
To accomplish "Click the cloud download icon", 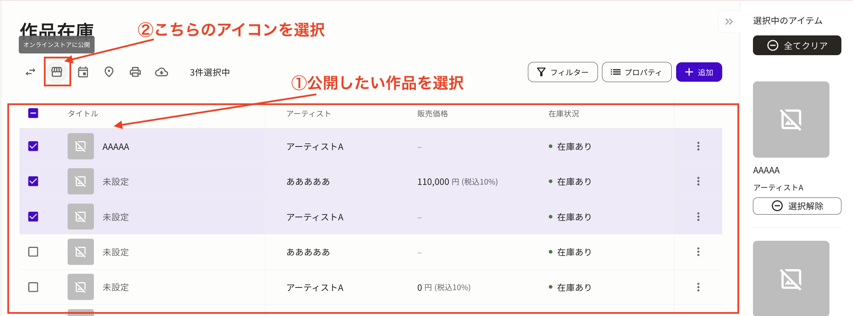I will (x=161, y=72).
